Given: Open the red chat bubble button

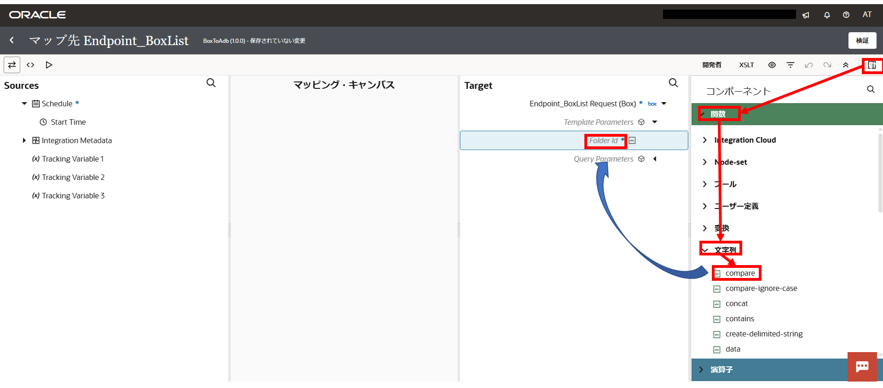Looking at the screenshot, I should pyautogui.click(x=862, y=367).
